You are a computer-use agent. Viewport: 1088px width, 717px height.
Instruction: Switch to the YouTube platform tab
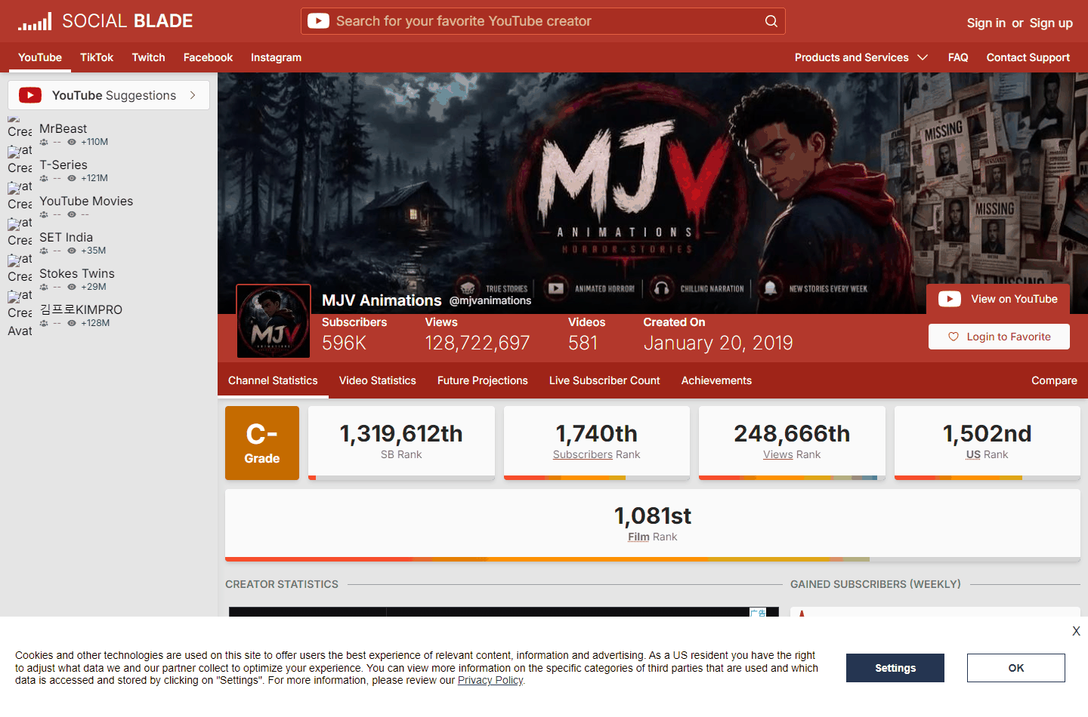tap(40, 57)
